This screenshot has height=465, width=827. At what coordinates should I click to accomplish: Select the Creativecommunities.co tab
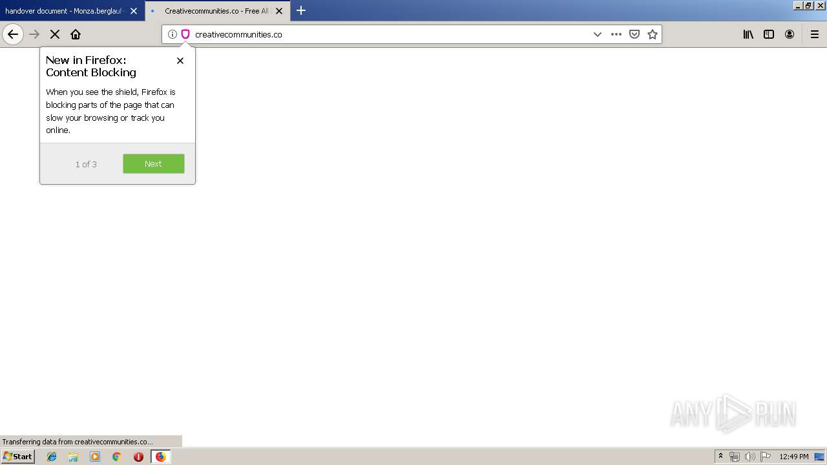(x=216, y=11)
